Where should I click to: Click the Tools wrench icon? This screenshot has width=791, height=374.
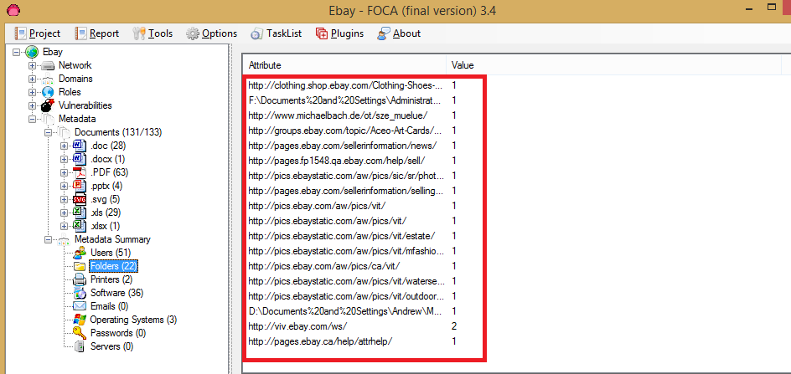point(139,33)
